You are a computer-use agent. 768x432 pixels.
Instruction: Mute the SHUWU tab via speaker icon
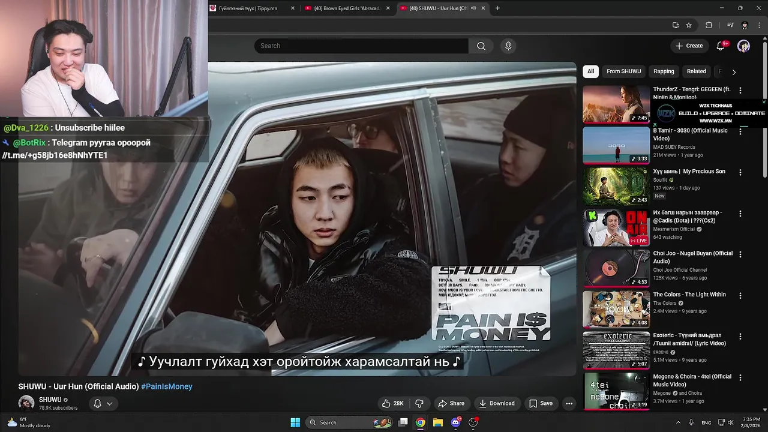(473, 8)
